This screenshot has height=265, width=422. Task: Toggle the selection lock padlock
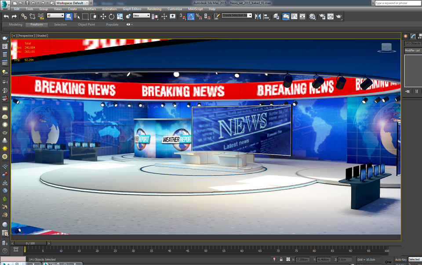click(281, 259)
